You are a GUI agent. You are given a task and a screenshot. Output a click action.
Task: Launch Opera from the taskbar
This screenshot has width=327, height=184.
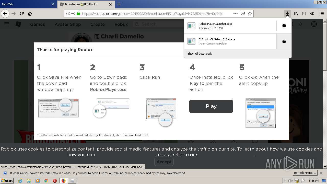click(55, 180)
